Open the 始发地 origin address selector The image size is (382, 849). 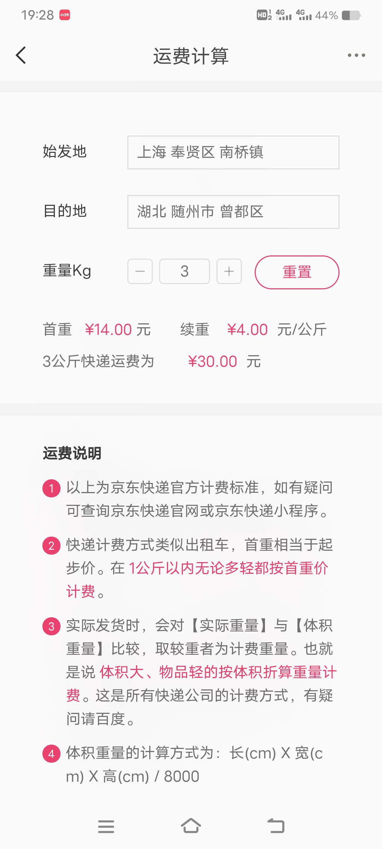point(233,152)
